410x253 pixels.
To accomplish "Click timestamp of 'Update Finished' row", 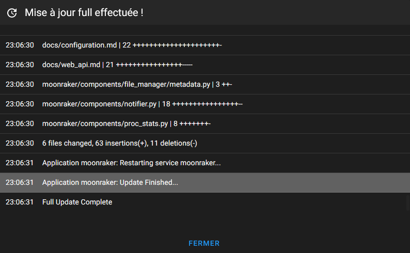I will pyautogui.click(x=20, y=182).
